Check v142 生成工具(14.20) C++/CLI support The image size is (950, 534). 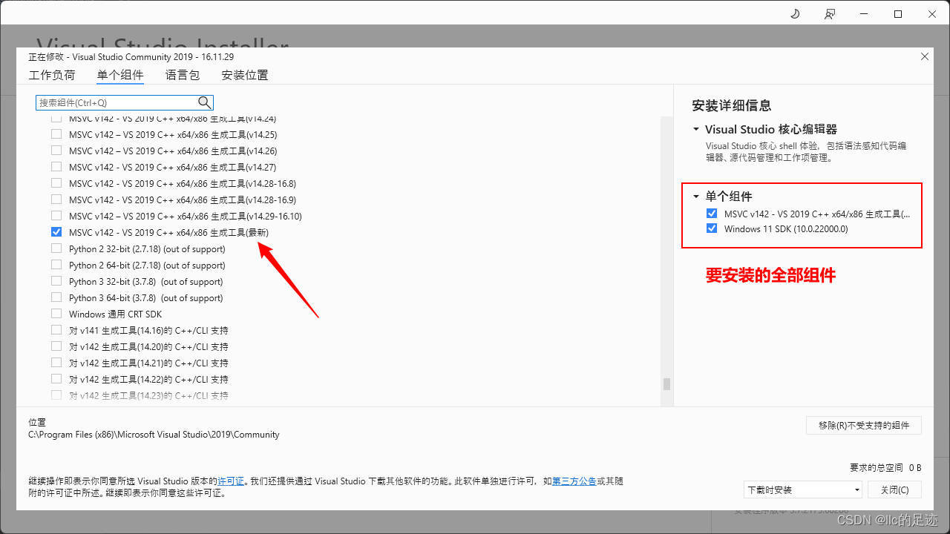pyautogui.click(x=56, y=346)
